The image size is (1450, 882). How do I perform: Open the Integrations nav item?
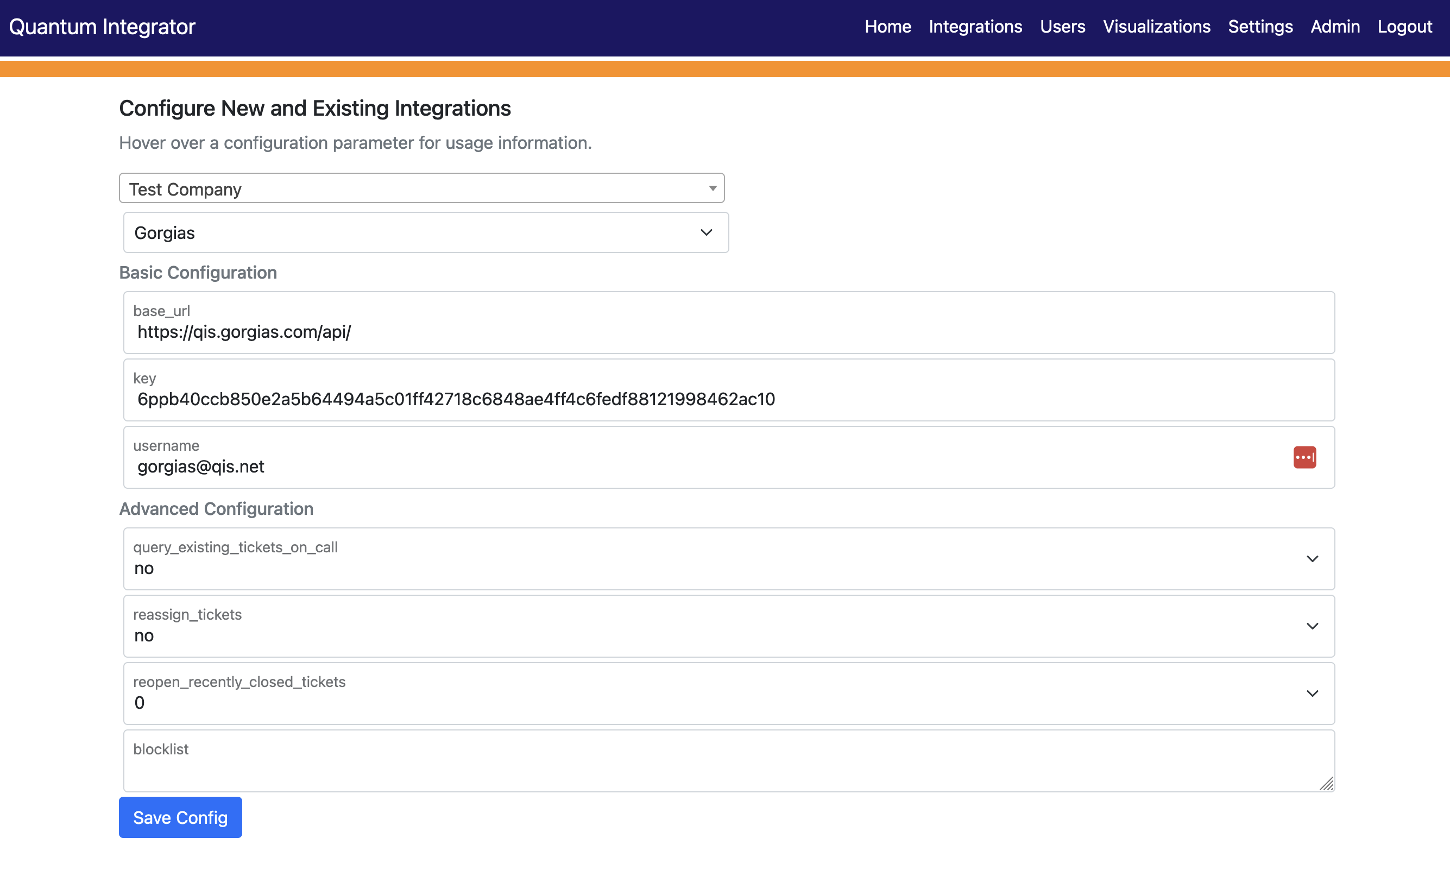(975, 27)
